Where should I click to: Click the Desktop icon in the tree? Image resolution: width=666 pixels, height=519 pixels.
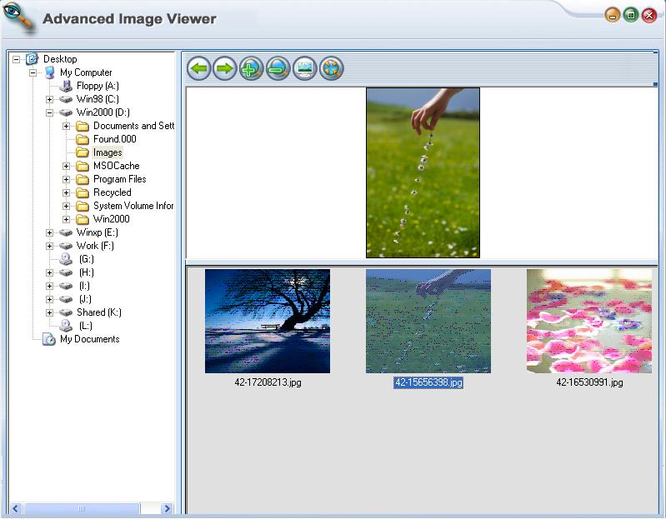coord(32,59)
